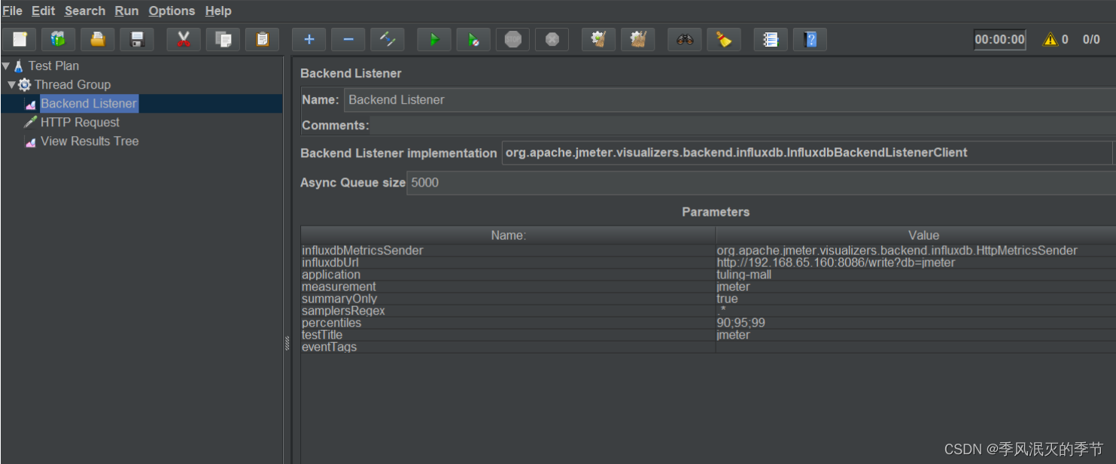Click the elapsed time 00:00:00 display
Viewport: 1116px width, 464px height.
click(999, 40)
